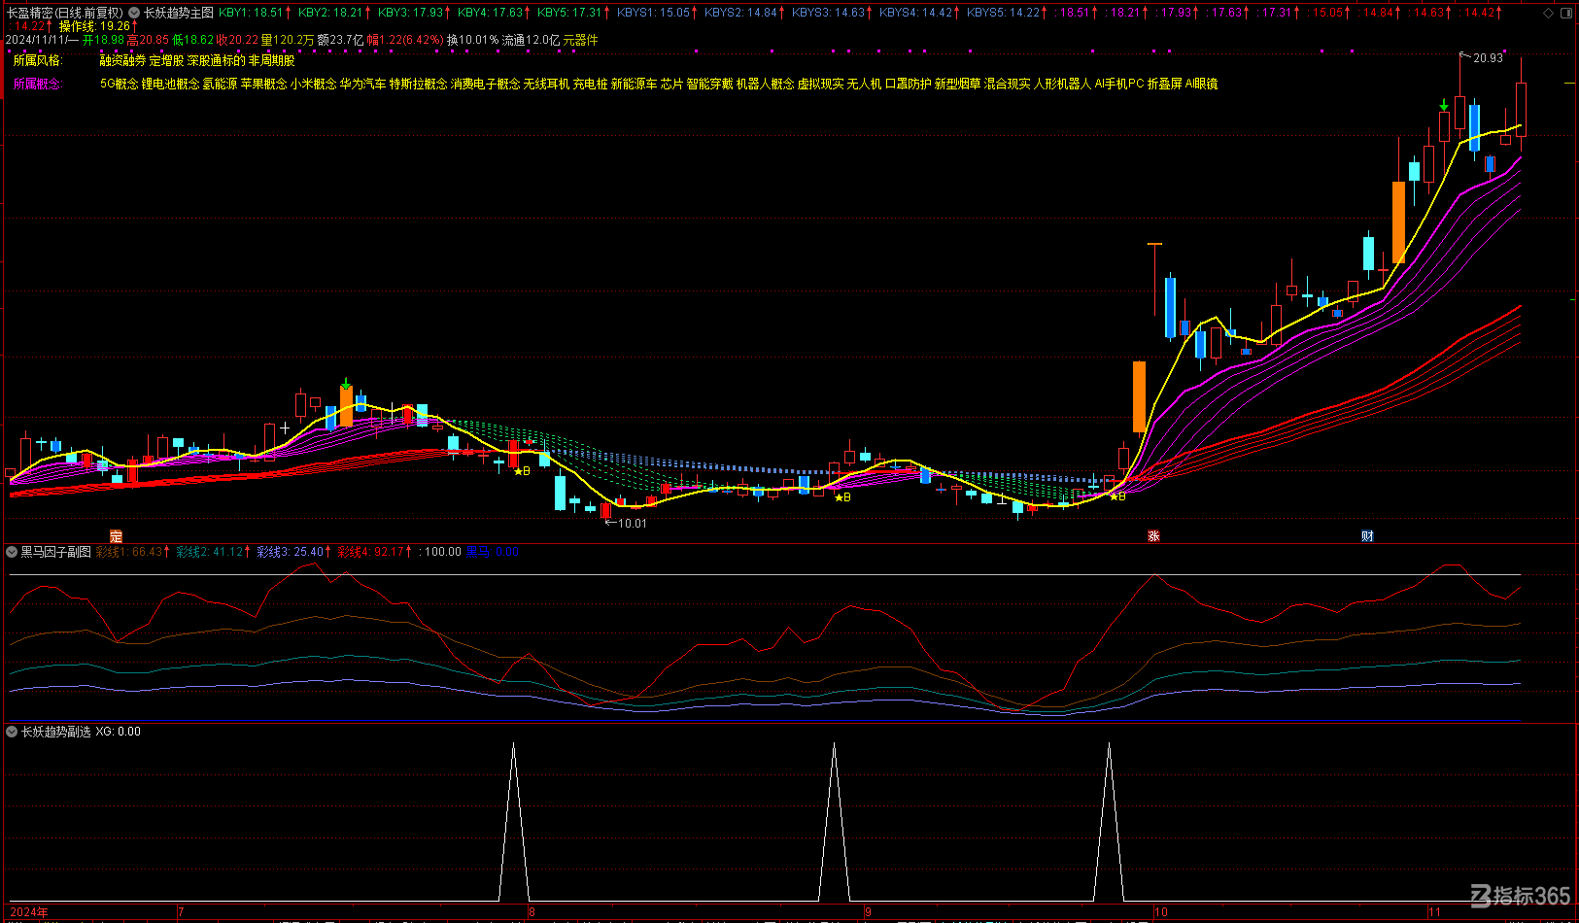Click the 融资融券 style tag
The width and height of the screenshot is (1579, 923).
pyautogui.click(x=122, y=60)
